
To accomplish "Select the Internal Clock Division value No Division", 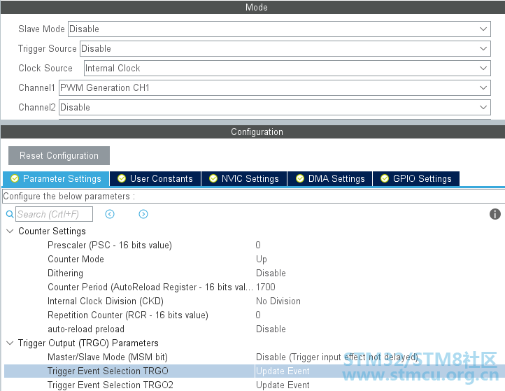I will click(278, 301).
